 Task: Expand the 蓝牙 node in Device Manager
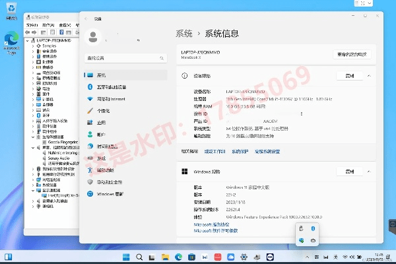click(x=33, y=115)
